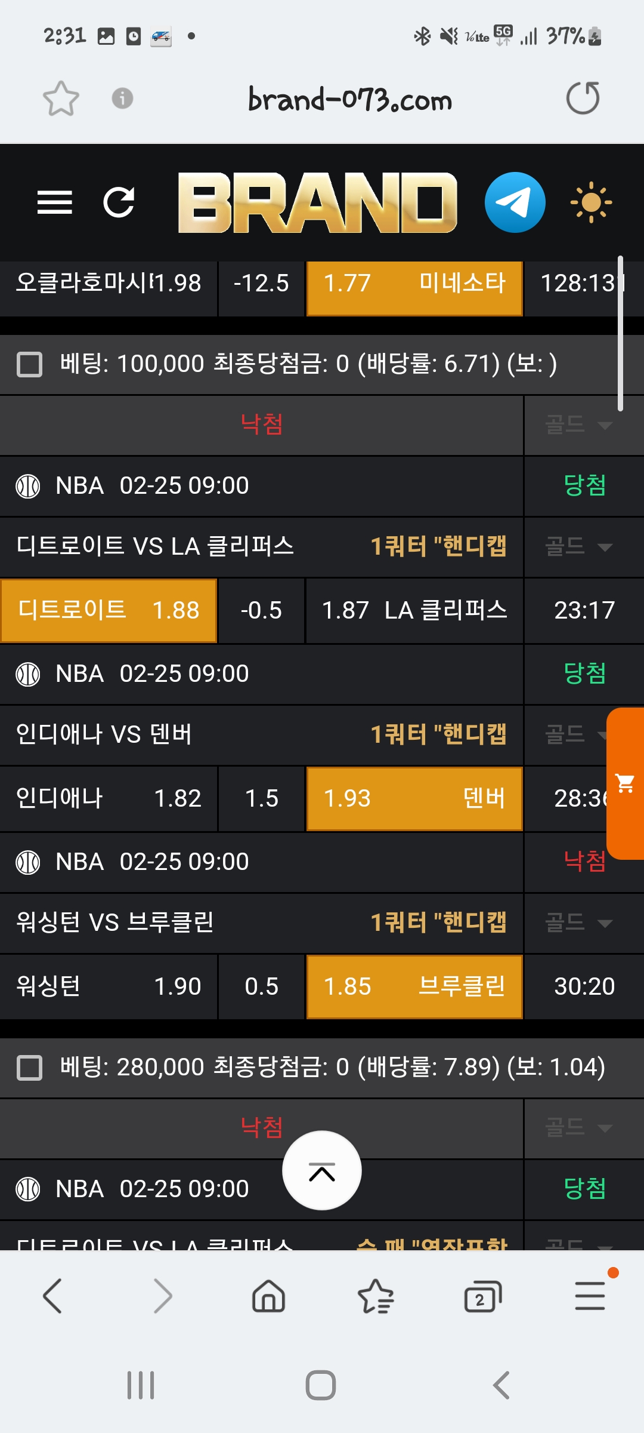
Task: Open the Telegram channel icon
Action: click(515, 202)
